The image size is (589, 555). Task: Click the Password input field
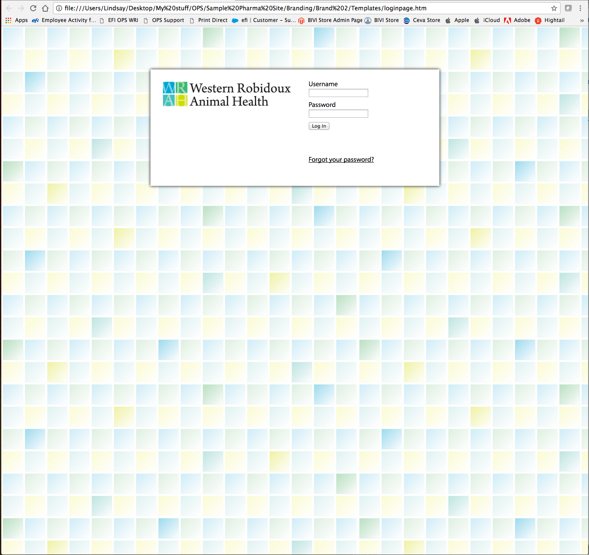(x=338, y=114)
